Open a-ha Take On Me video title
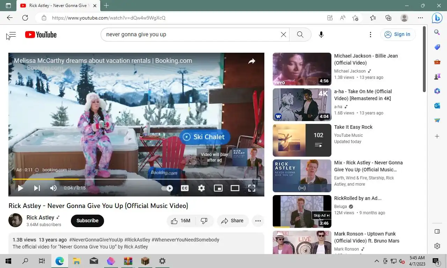 363,95
